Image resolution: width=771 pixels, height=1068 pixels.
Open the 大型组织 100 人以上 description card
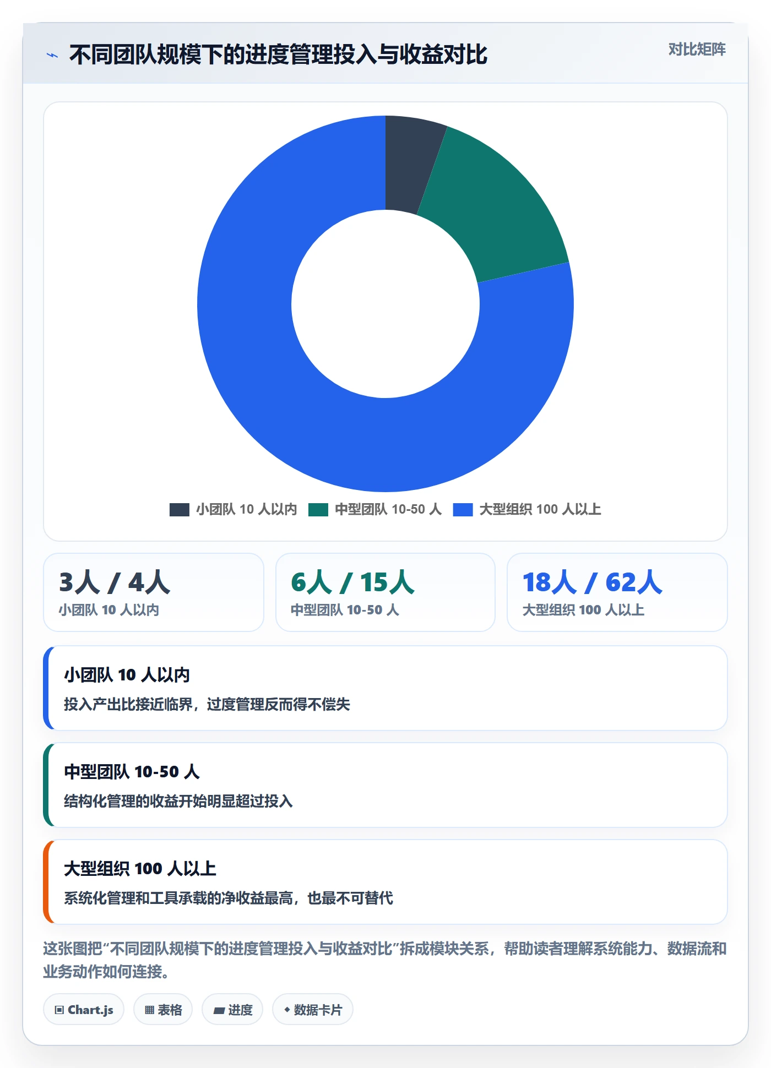pyautogui.click(x=385, y=882)
